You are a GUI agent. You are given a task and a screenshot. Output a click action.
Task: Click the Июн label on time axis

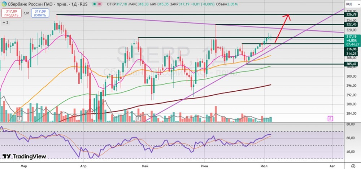[204, 165]
